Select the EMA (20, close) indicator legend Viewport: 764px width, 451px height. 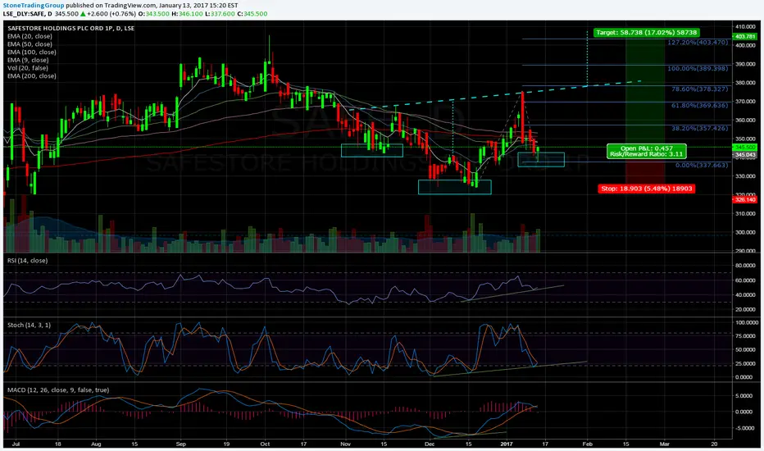point(30,36)
